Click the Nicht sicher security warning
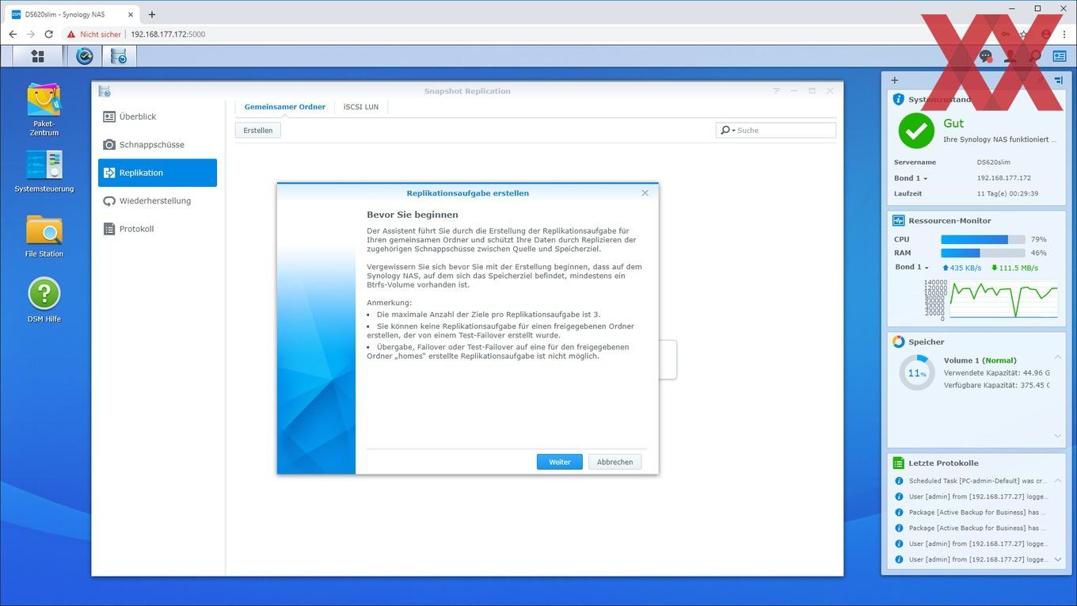 point(94,34)
